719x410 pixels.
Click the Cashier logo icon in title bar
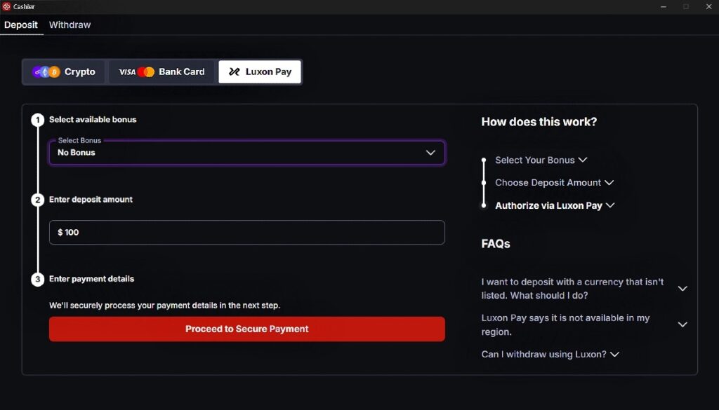[8, 6]
